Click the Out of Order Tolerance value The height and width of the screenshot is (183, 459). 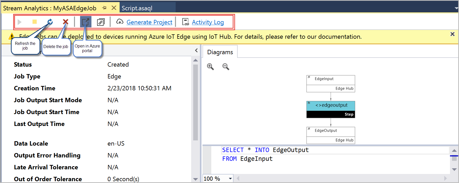point(123,179)
